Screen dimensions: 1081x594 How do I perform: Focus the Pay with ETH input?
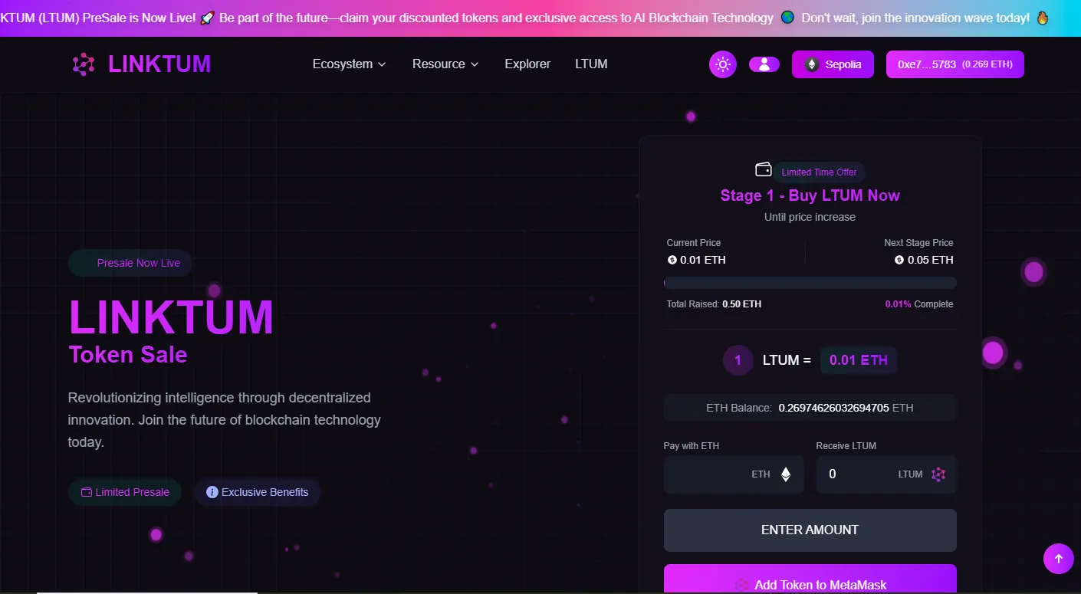point(734,474)
